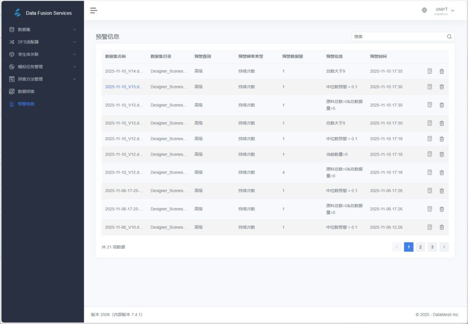This screenshot has height=324, width=468.
Task: View details of the 2025-11-10 17:35 alert
Action: [x=430, y=71]
